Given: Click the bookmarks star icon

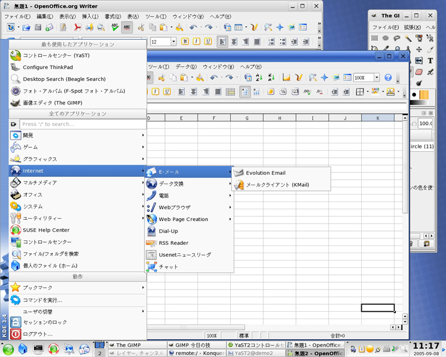Looking at the screenshot, I should [16, 287].
